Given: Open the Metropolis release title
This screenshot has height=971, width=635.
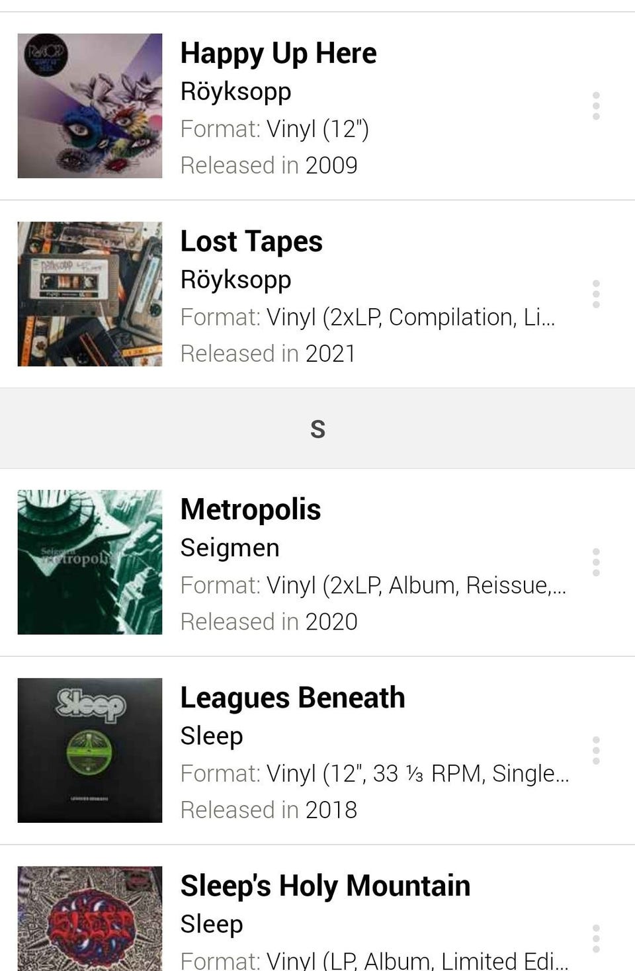Looking at the screenshot, I should (x=251, y=509).
